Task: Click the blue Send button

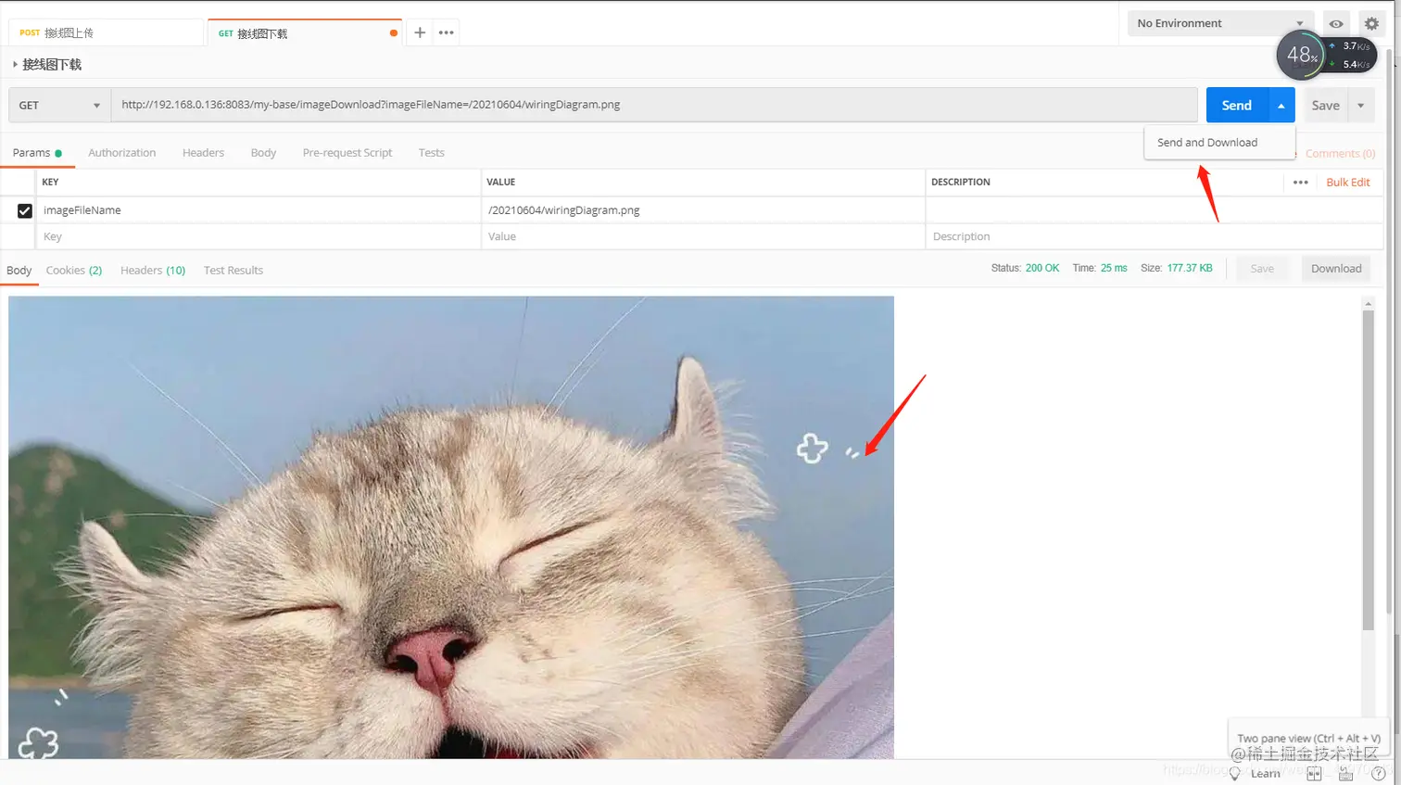Action: point(1236,106)
